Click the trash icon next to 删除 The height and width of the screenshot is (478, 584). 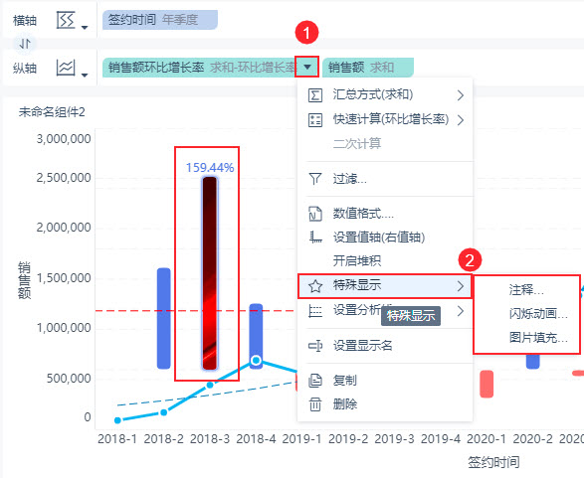click(x=315, y=404)
